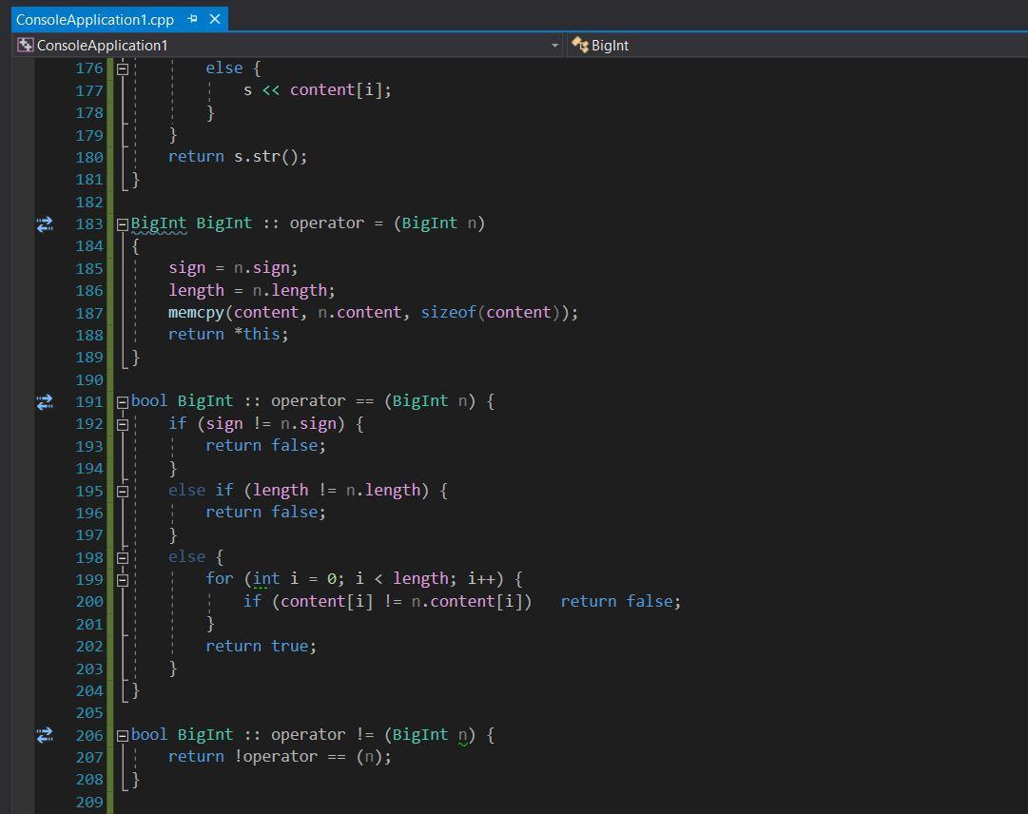Click the reference arrows icon beside line 191
1028x814 pixels.
click(44, 401)
